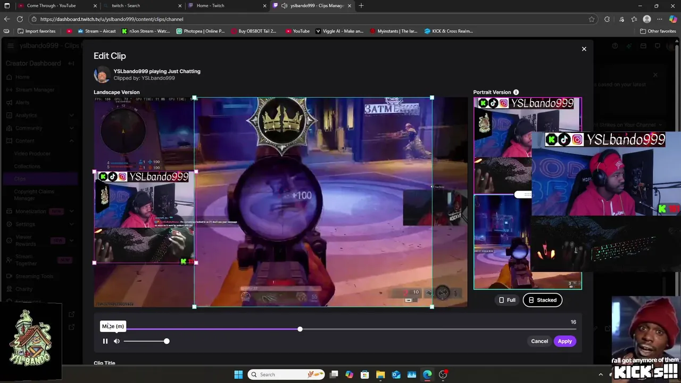Refresh the current page
The image size is (681, 383).
pyautogui.click(x=21, y=19)
